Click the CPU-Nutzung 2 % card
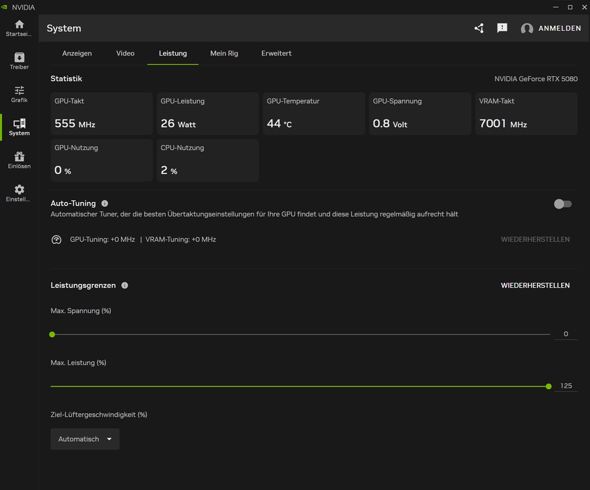 208,160
